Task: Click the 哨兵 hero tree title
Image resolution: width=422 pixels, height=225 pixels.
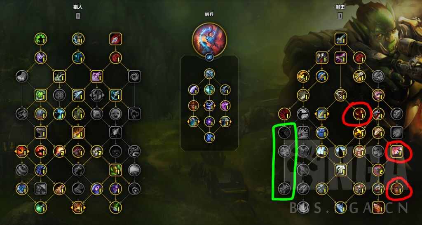Action: coord(209,14)
